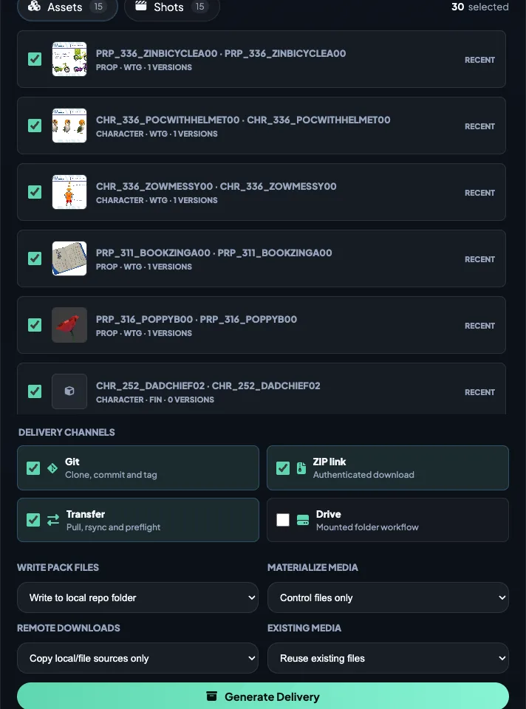The height and width of the screenshot is (709, 526).
Task: Open the PRP_336_ZINBICYCLEA00 bicycle thumbnail
Action: click(69, 59)
